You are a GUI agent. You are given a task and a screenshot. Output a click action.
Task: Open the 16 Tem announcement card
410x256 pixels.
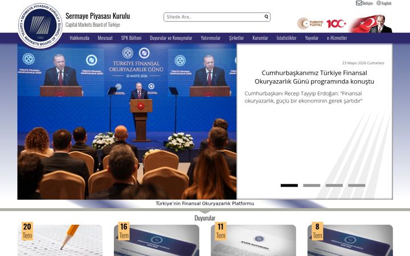click(157, 240)
